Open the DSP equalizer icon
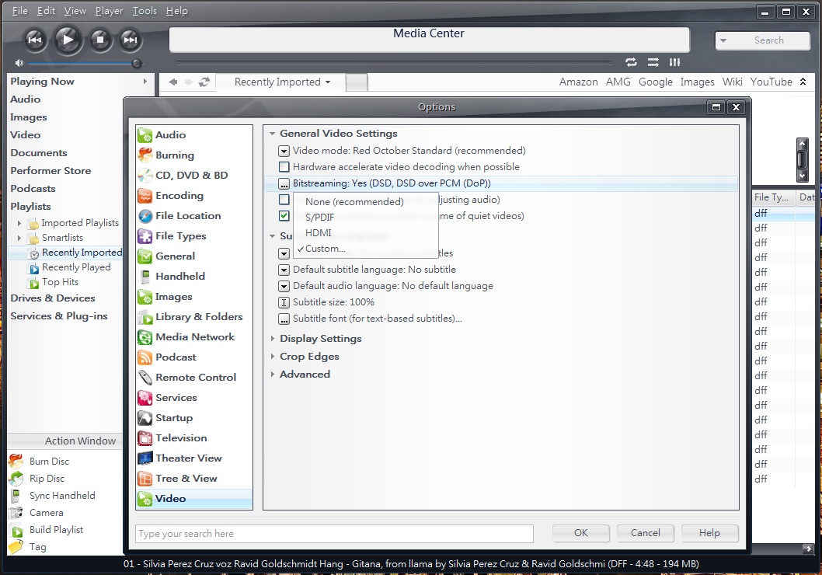The height and width of the screenshot is (575, 822). pos(674,62)
